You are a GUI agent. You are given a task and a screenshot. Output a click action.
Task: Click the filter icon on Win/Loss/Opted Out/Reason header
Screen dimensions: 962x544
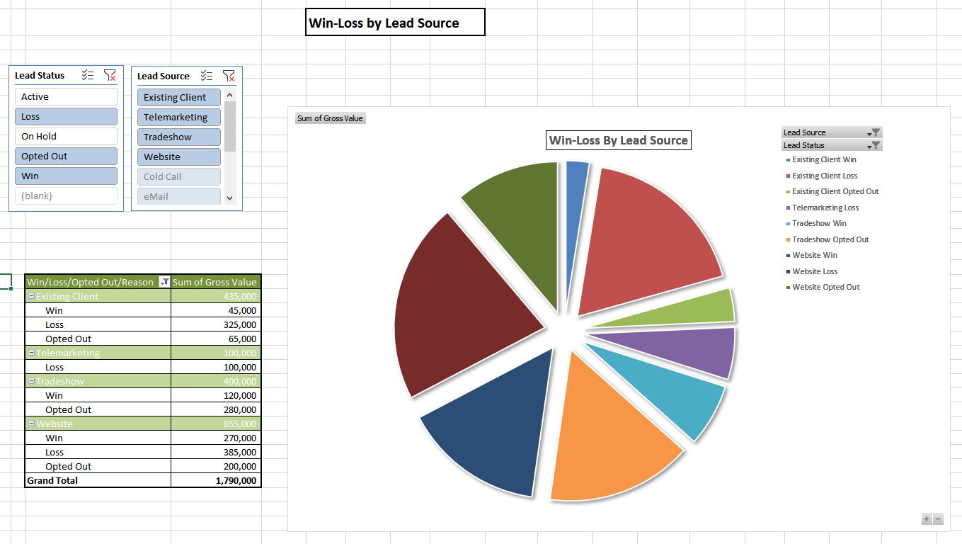163,281
